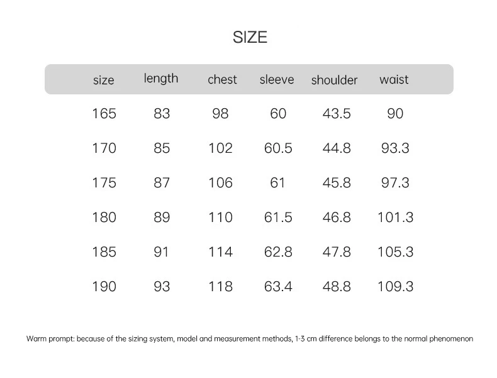Select size 175 row label
The image size is (497, 378).
point(104,183)
